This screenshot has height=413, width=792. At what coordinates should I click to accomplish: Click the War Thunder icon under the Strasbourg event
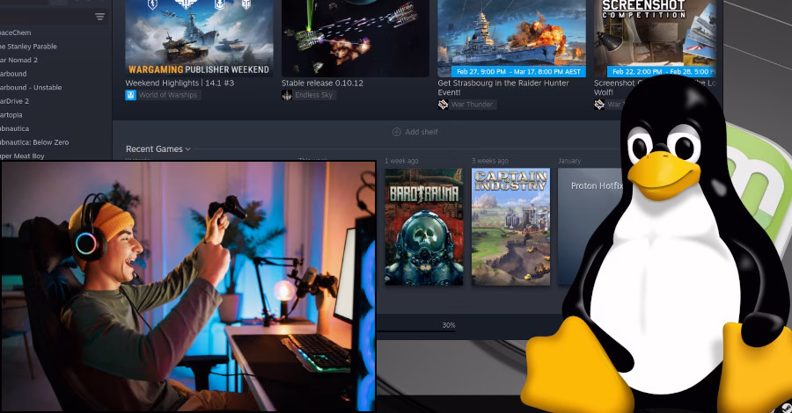click(x=443, y=105)
